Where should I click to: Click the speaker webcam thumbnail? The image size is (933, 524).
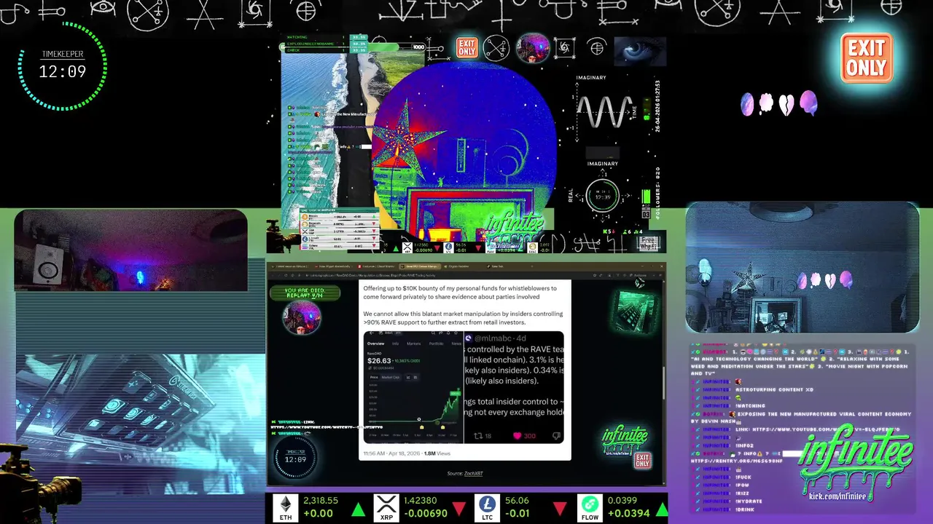[x=130, y=250]
